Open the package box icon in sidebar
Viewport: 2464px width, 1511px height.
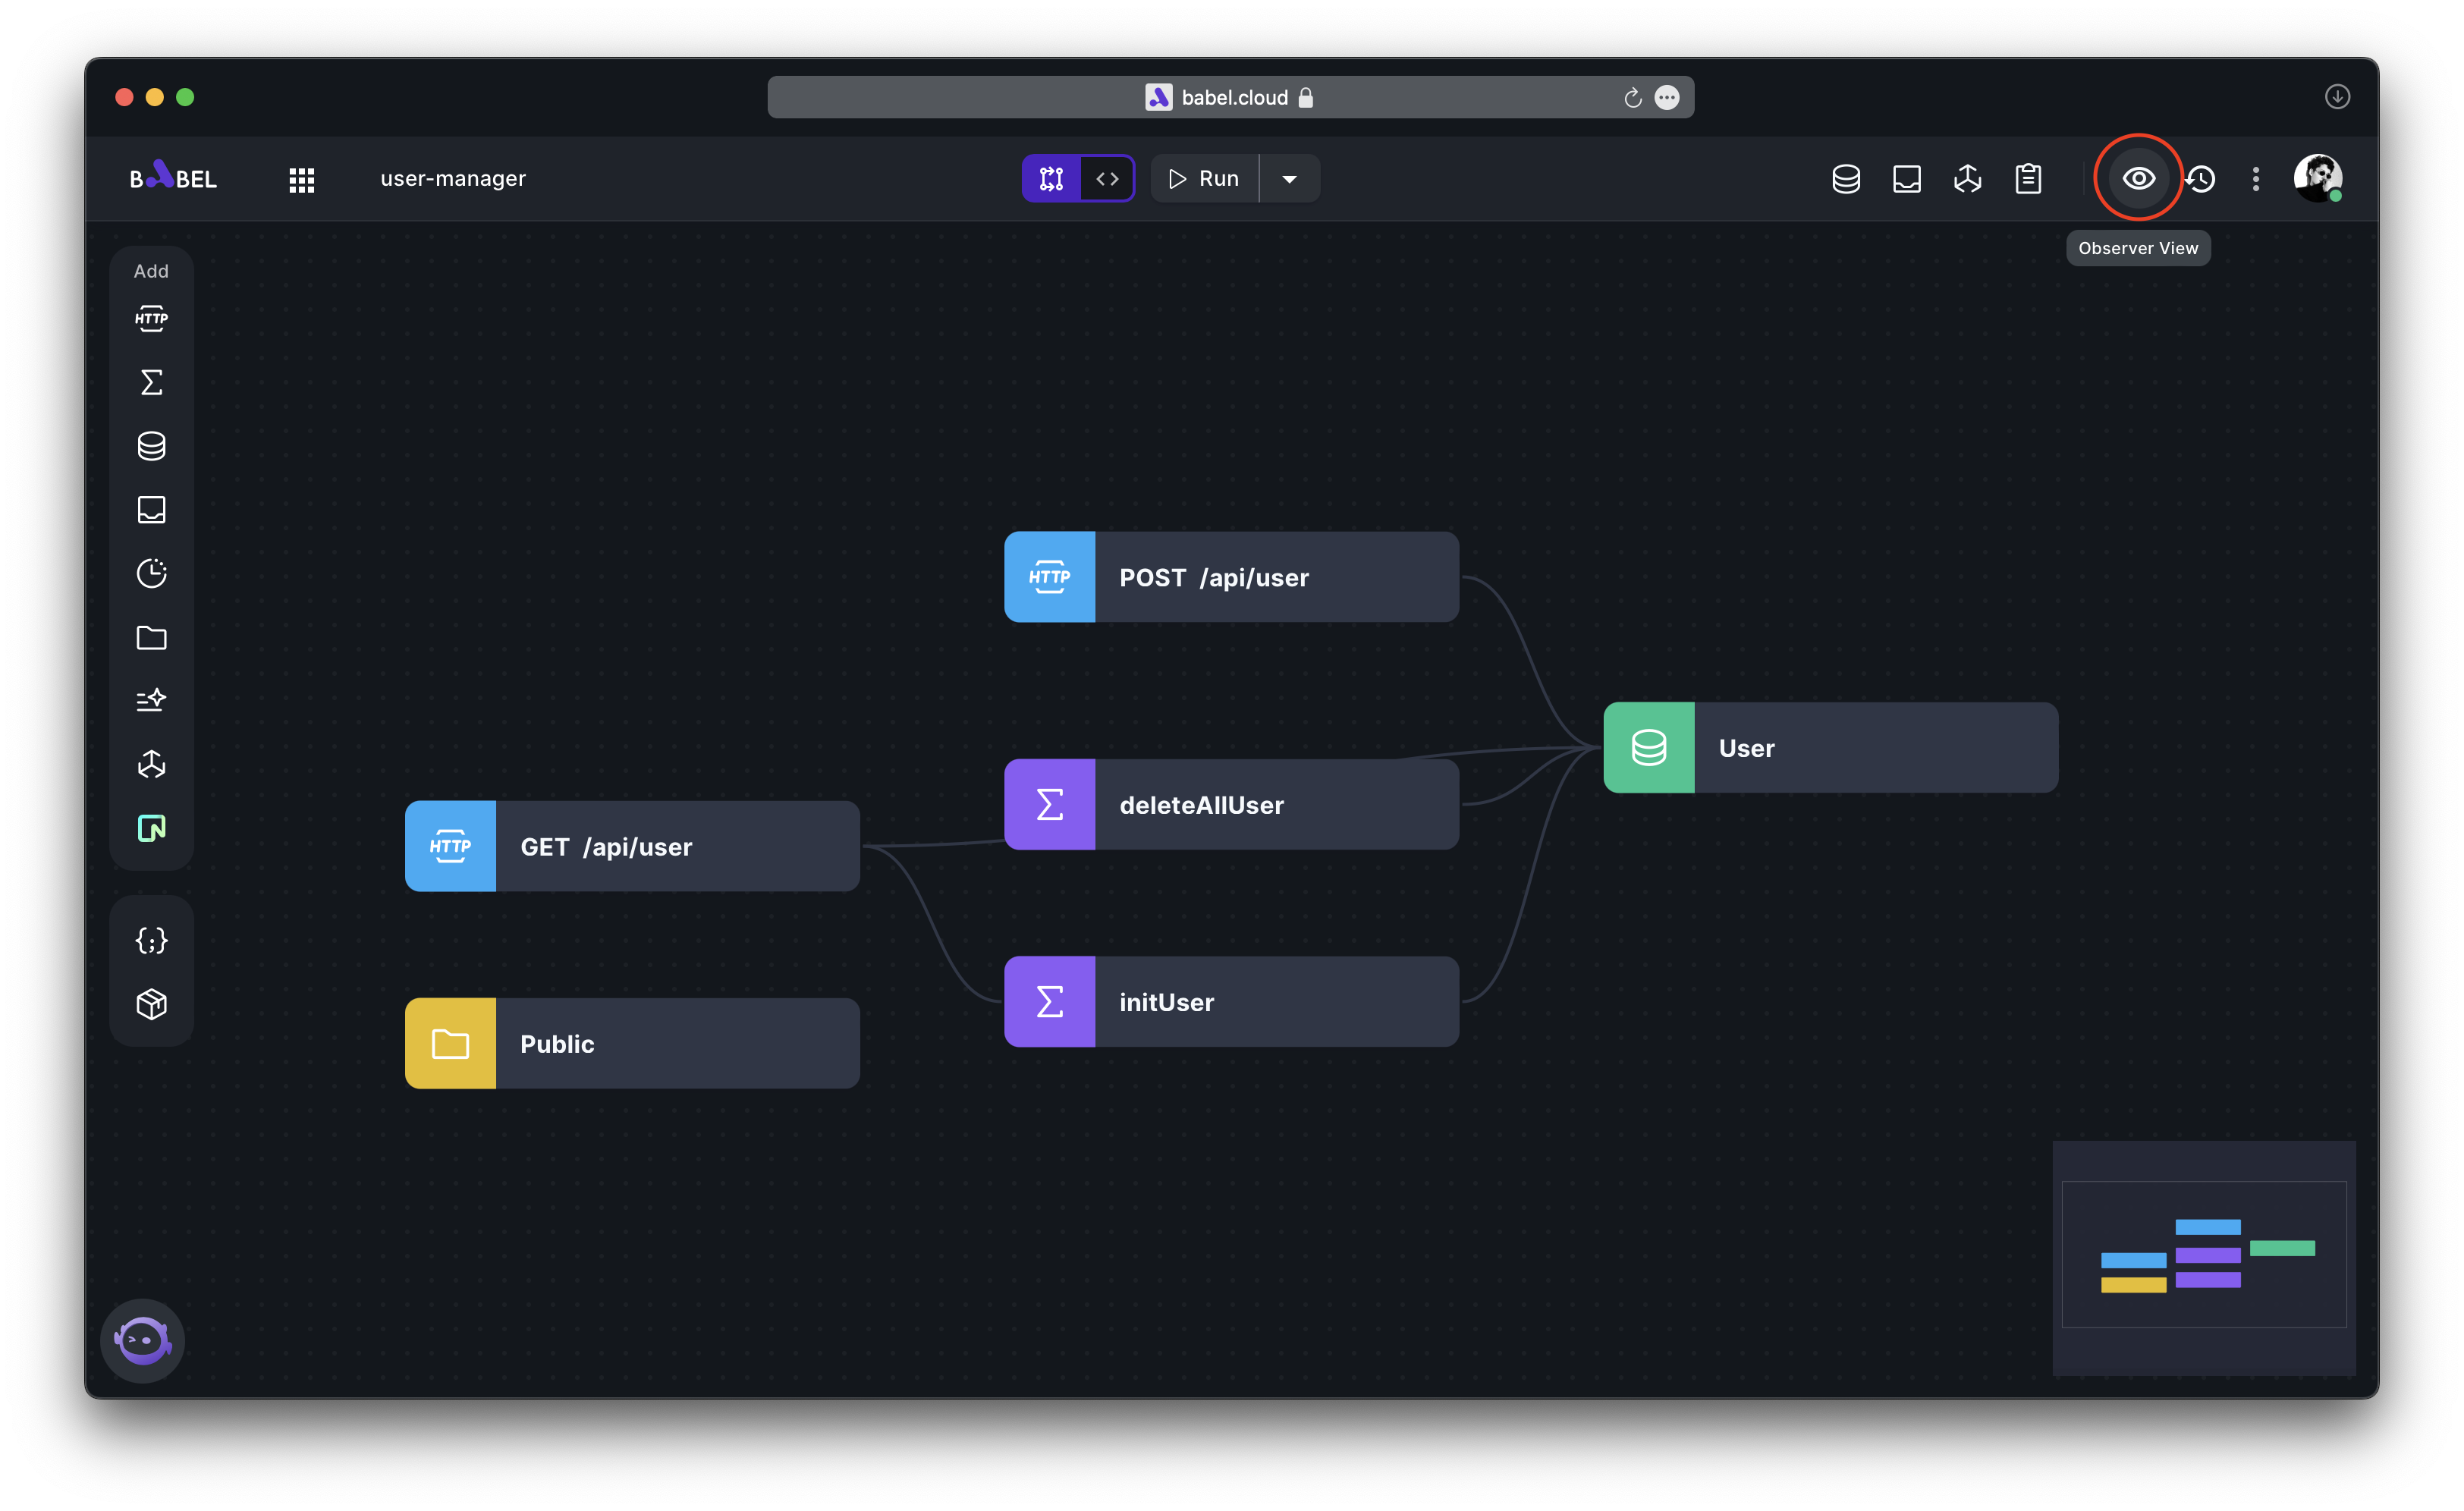click(151, 1005)
